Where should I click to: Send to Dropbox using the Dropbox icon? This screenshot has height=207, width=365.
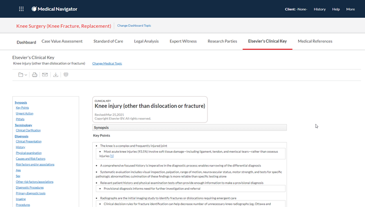pyautogui.click(x=66, y=74)
